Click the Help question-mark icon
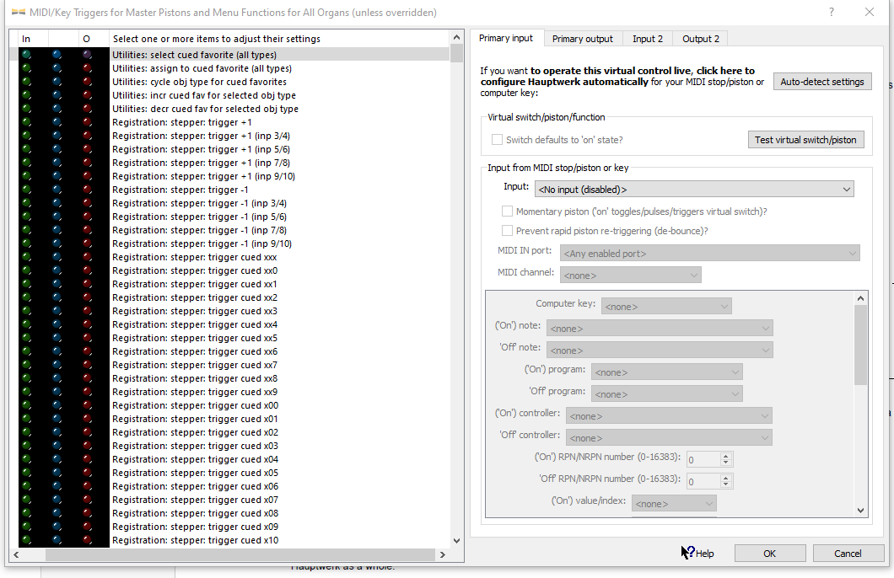This screenshot has width=894, height=578. [x=688, y=553]
